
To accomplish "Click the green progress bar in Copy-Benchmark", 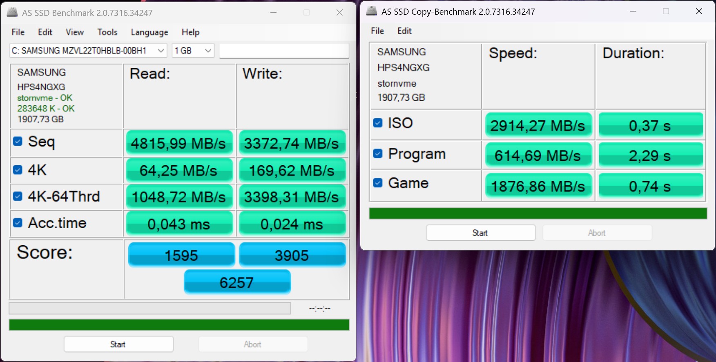I will 538,213.
